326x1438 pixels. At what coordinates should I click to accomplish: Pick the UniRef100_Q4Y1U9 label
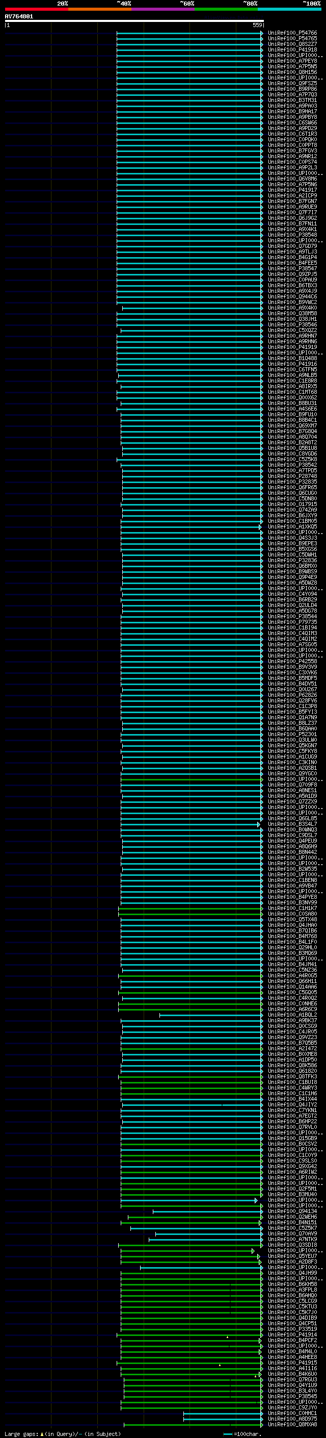click(x=292, y=1385)
